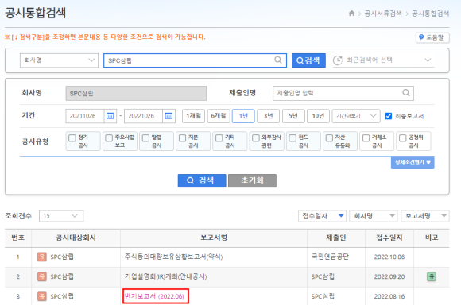Check the 외부감사관련 checkbox

256,137
